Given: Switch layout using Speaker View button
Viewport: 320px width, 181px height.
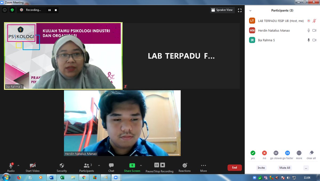Looking at the screenshot, I should (222, 10).
